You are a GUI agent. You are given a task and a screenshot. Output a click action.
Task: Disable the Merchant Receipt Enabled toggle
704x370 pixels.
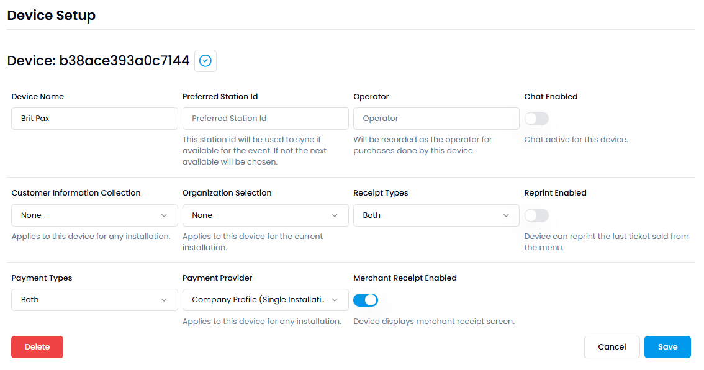(x=366, y=300)
